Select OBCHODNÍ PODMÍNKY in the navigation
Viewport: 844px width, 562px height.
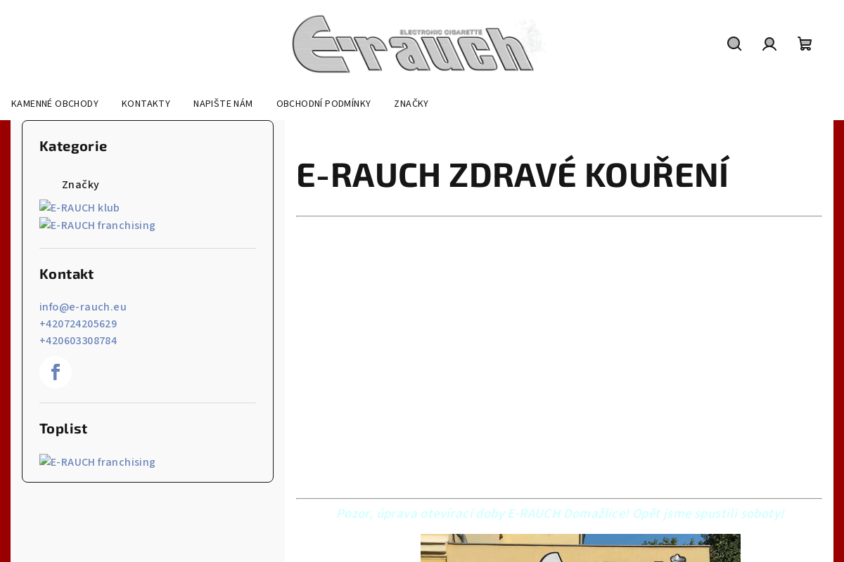[324, 103]
